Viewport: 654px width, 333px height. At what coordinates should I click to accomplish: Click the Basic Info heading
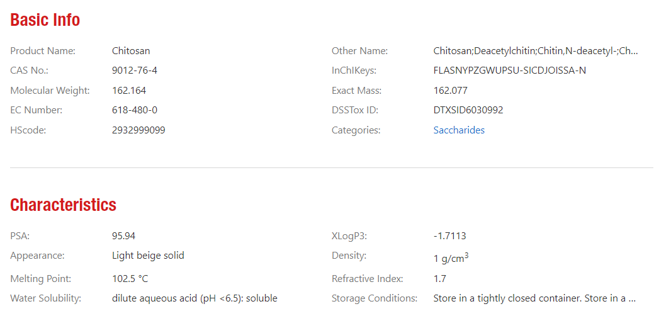point(45,20)
